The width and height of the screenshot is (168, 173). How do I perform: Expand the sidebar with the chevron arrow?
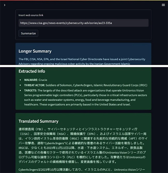[5, 5]
